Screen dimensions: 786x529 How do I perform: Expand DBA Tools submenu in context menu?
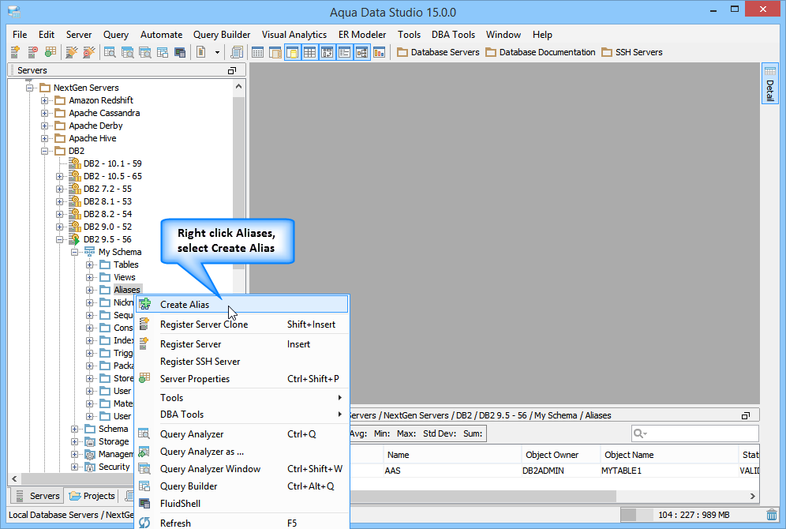tap(242, 415)
